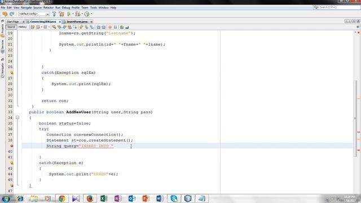361x203 pixels.
Task: Click the Uncomment code editor icon
Action: coord(127,27)
